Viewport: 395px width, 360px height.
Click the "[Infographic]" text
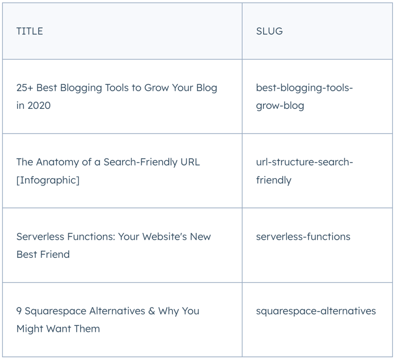point(48,180)
